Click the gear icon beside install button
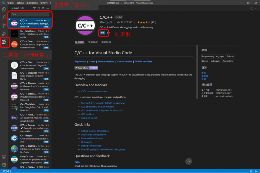Viewport: 260px width, 173px height. click(108, 33)
